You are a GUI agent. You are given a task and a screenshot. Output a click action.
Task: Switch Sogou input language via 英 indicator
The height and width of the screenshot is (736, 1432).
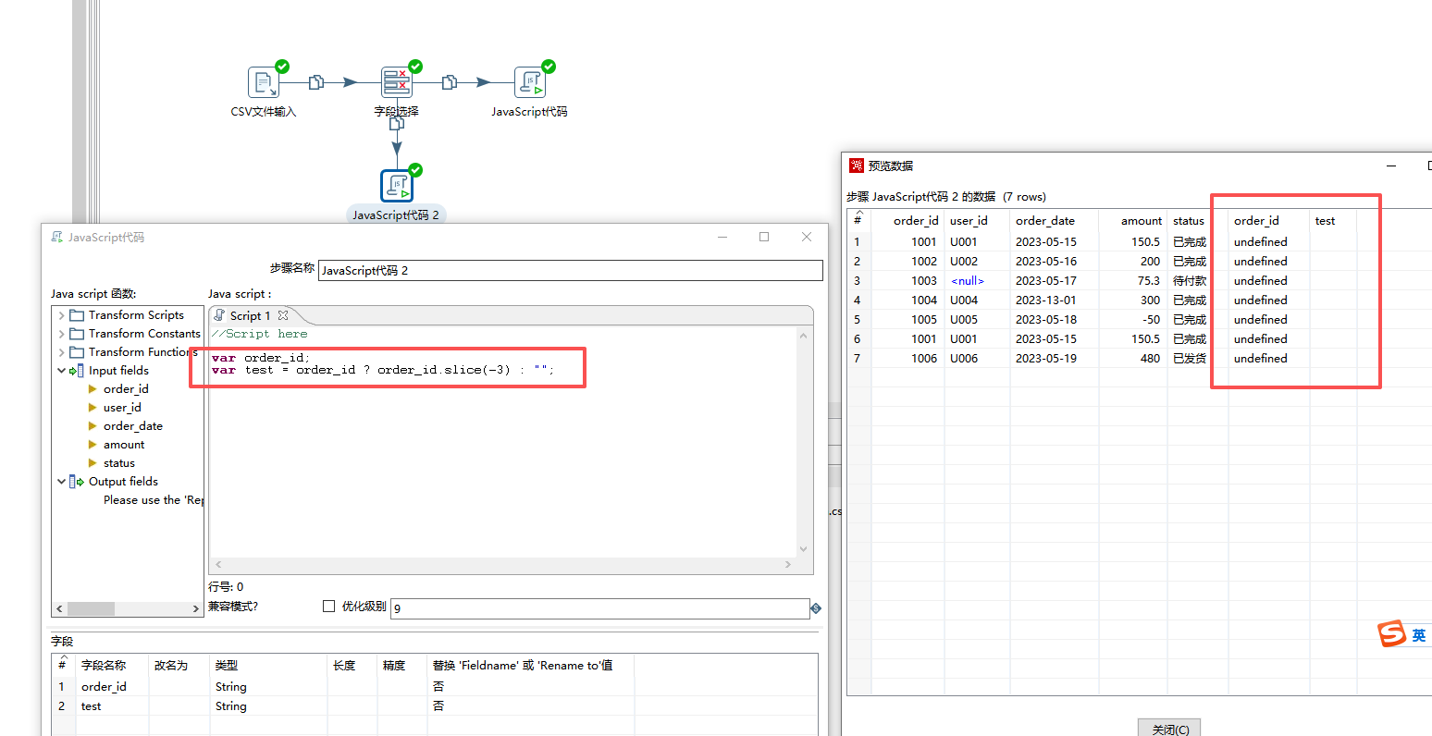[1418, 635]
